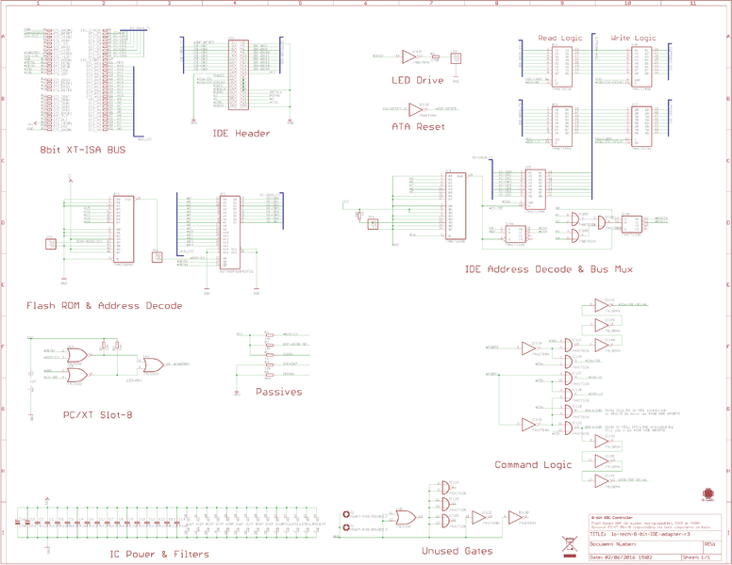732x565 pixels.
Task: Click the IDE Header section label
Action: point(241,134)
